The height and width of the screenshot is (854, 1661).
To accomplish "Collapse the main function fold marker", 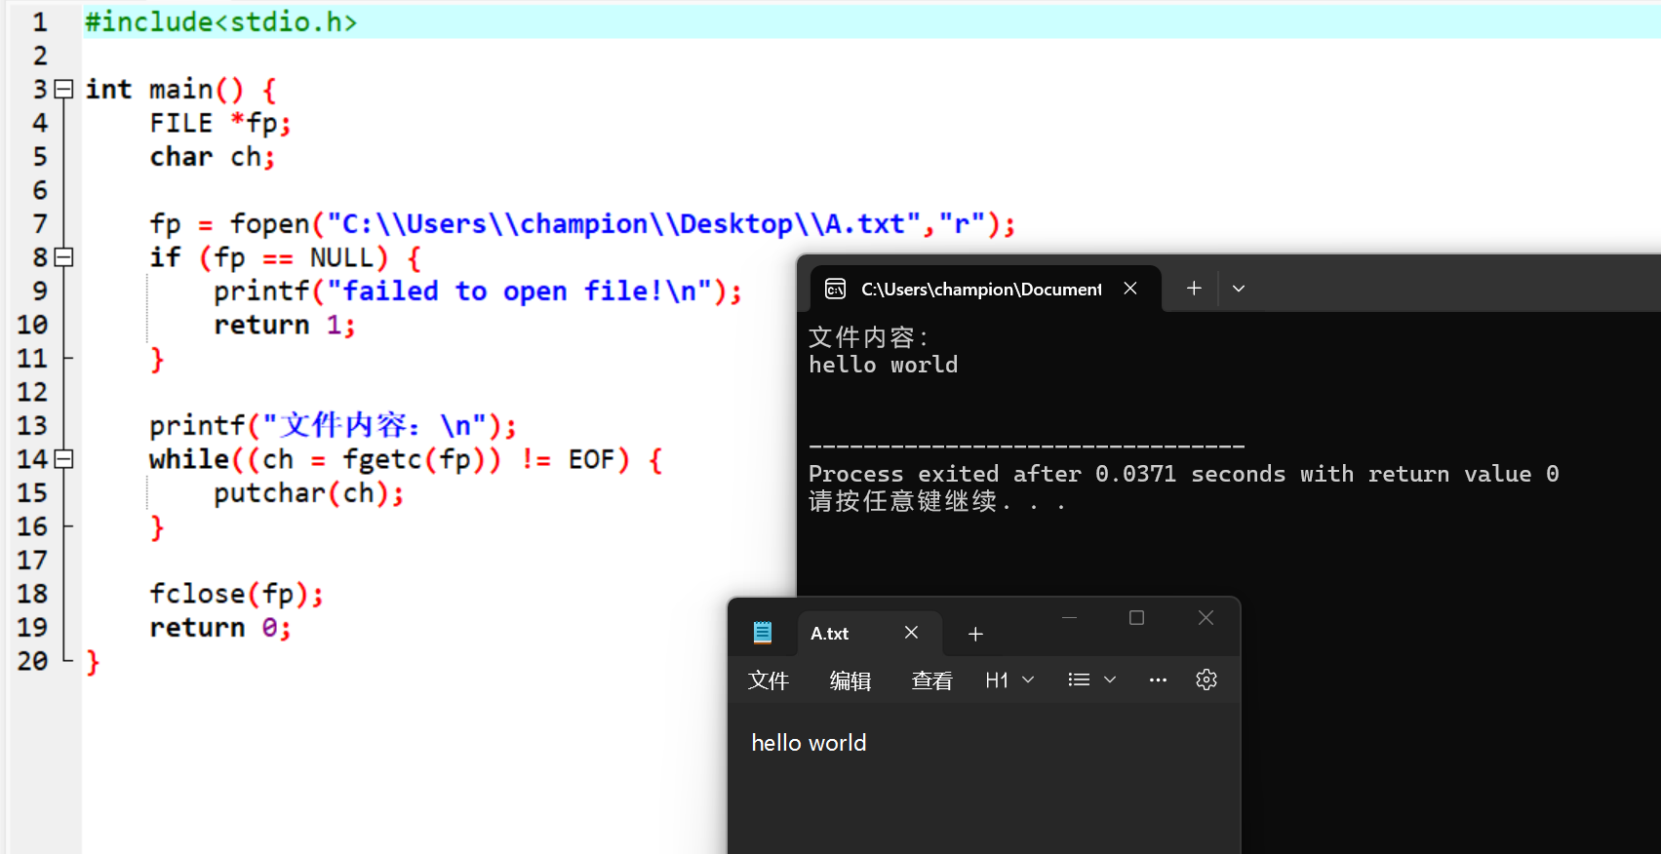I will tap(64, 90).
